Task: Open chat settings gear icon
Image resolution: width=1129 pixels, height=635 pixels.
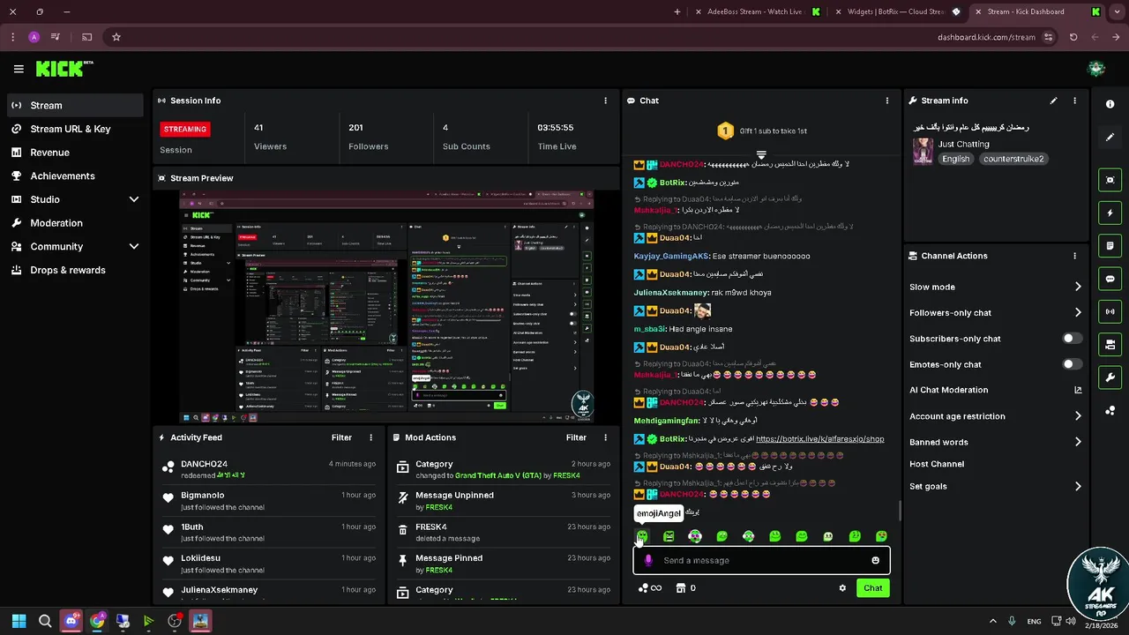Action: tap(842, 588)
